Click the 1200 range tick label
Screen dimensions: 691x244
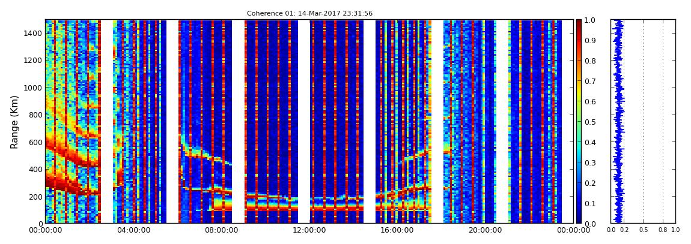[x=33, y=60]
